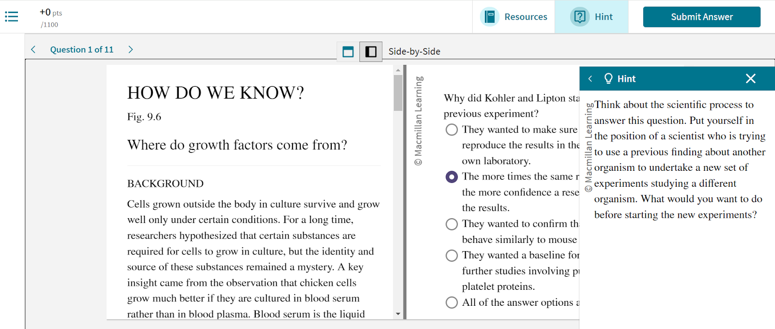The image size is (775, 329).
Task: Select the side-by-side layout icon
Action: coord(371,52)
